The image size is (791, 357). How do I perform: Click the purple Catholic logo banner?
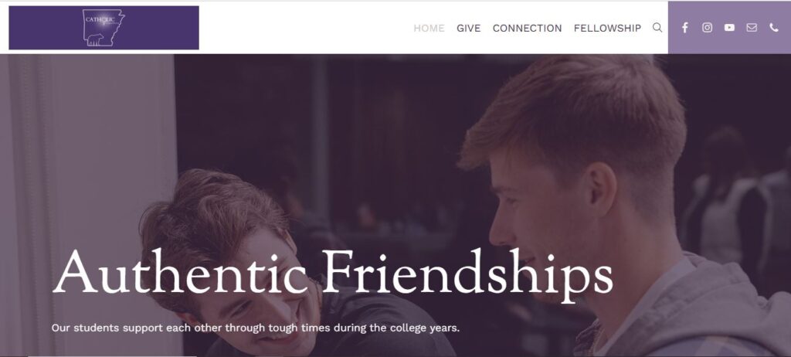click(x=104, y=28)
